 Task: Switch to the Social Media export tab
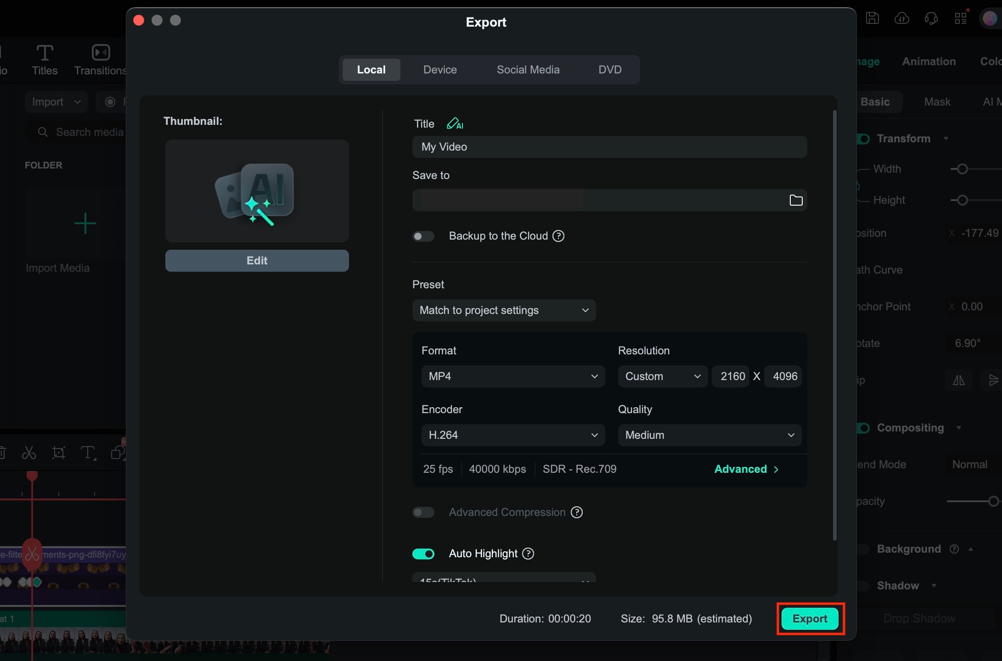pyautogui.click(x=528, y=70)
